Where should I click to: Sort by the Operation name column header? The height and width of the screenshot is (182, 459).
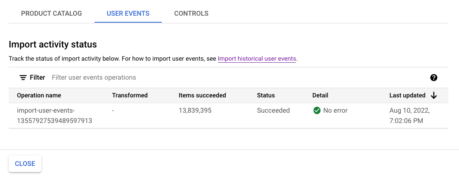click(x=39, y=95)
